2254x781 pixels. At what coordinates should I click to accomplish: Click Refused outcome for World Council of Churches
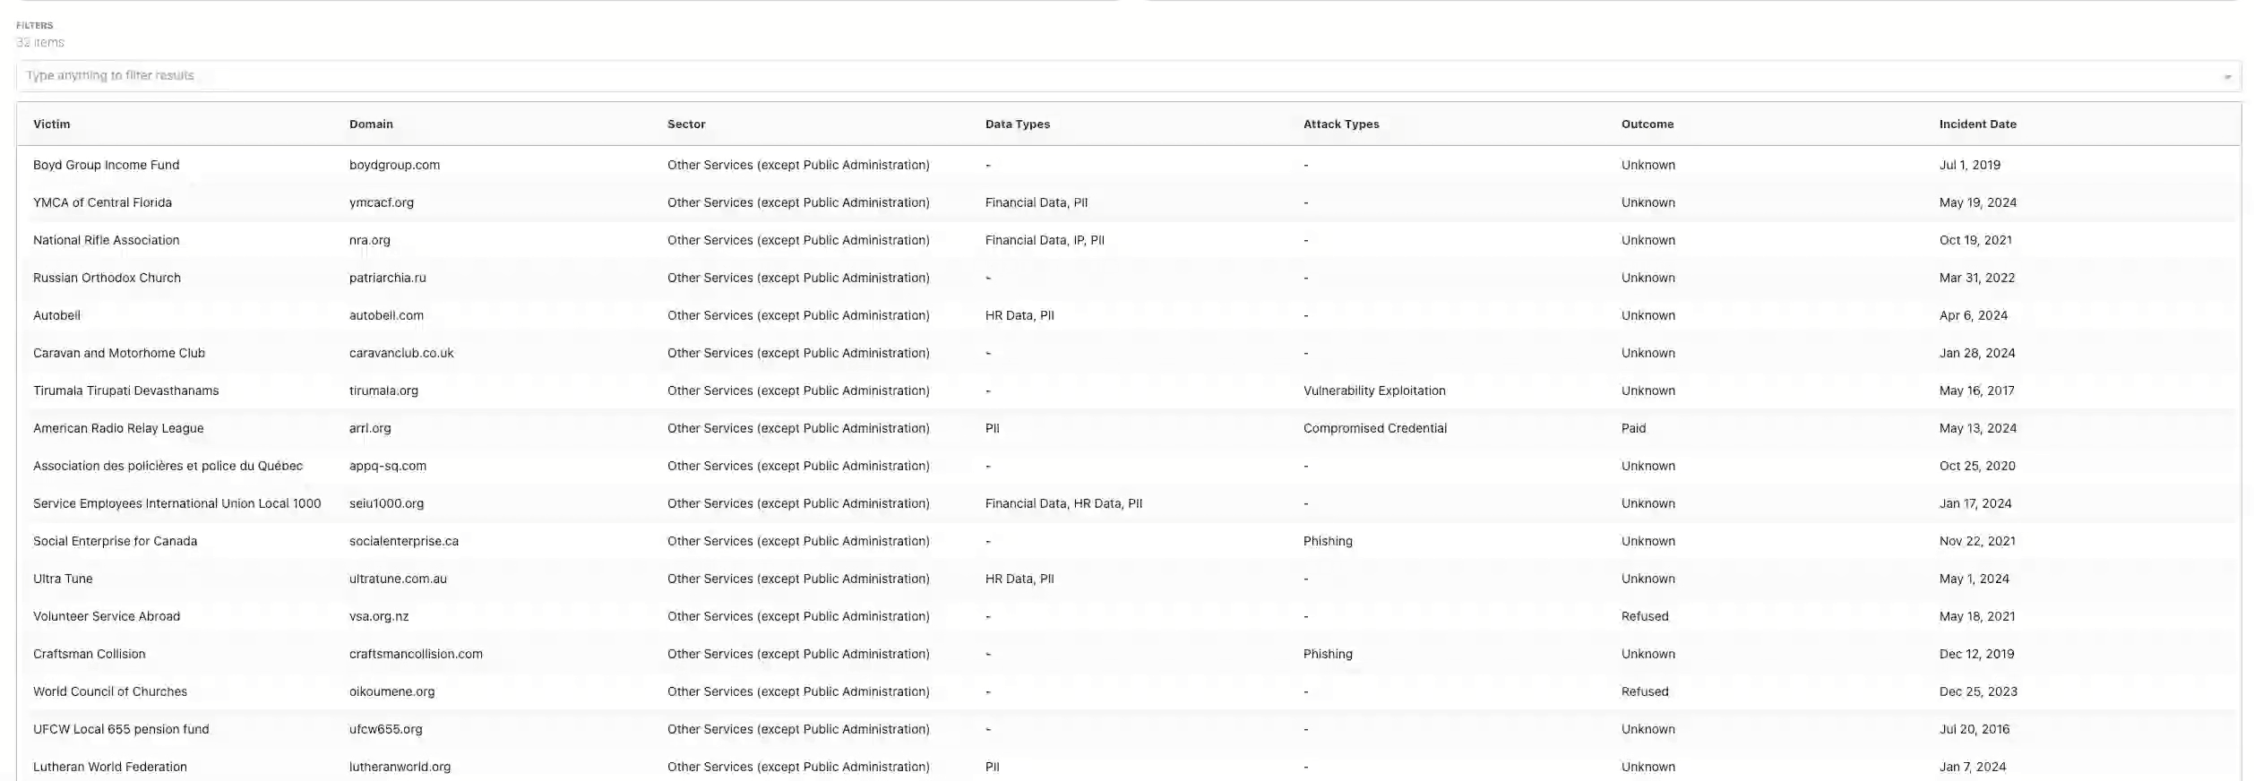tap(1645, 691)
